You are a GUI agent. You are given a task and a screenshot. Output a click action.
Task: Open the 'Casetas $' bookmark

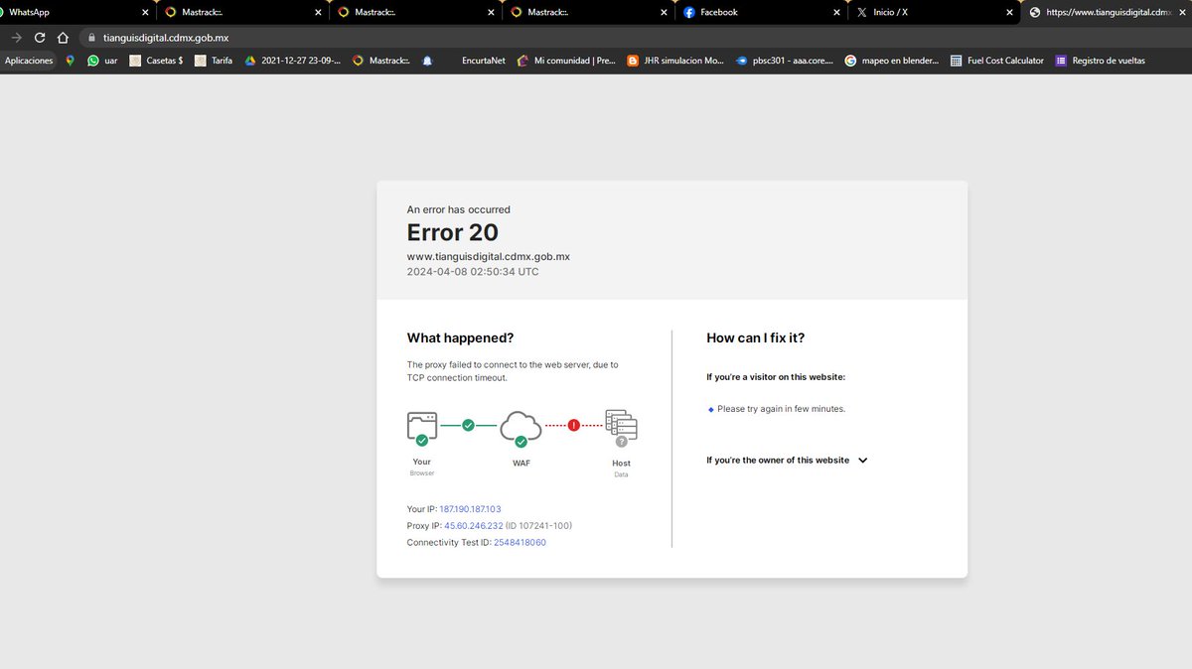(156, 61)
